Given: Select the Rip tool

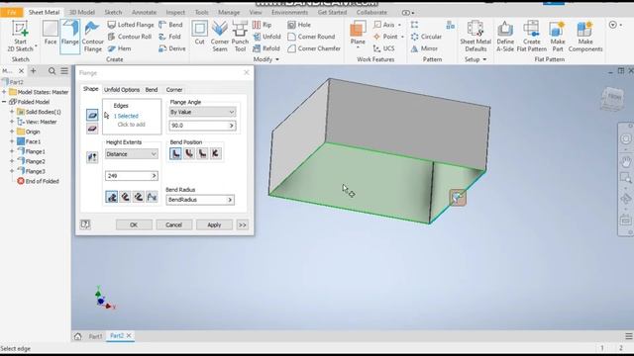Looking at the screenshot, I should [262, 25].
